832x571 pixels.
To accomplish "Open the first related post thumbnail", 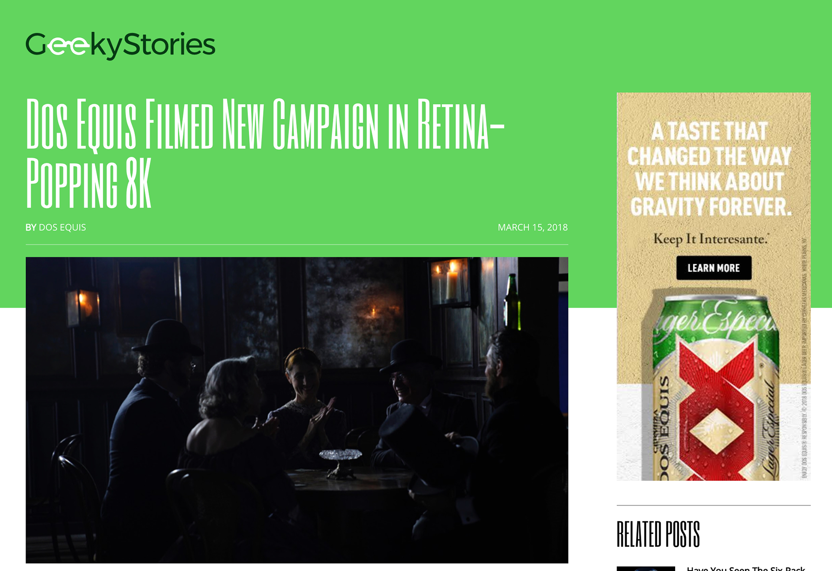I will tap(646, 568).
